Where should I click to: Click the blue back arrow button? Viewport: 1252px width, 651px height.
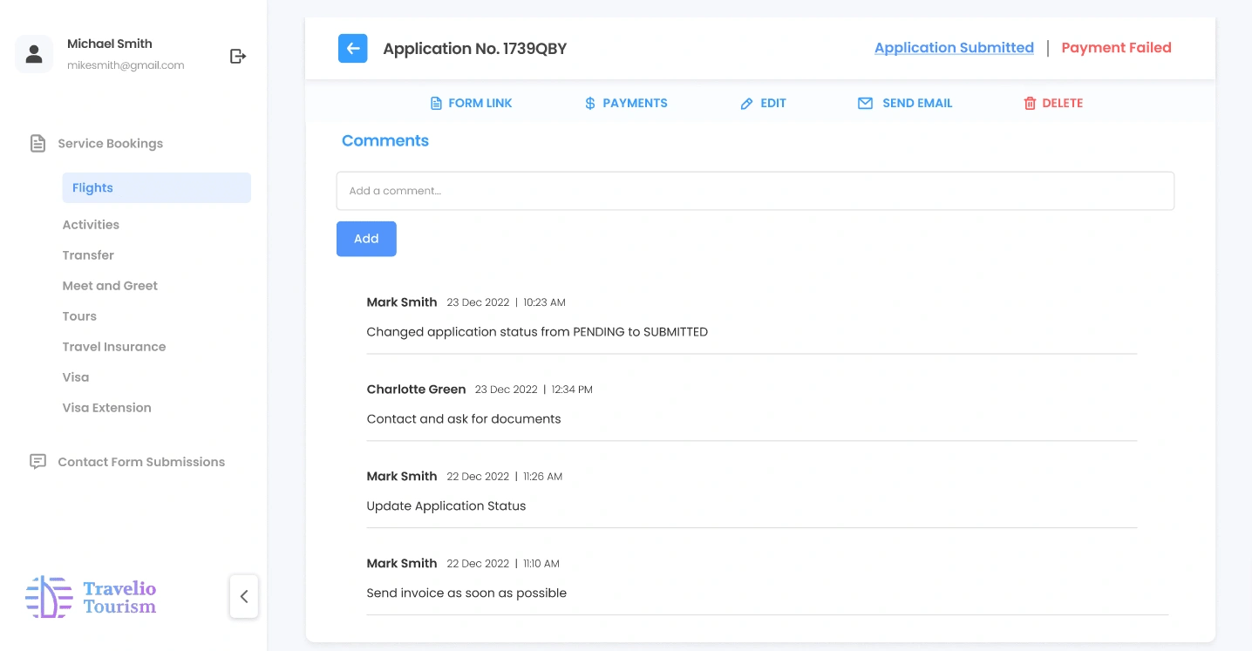[352, 49]
